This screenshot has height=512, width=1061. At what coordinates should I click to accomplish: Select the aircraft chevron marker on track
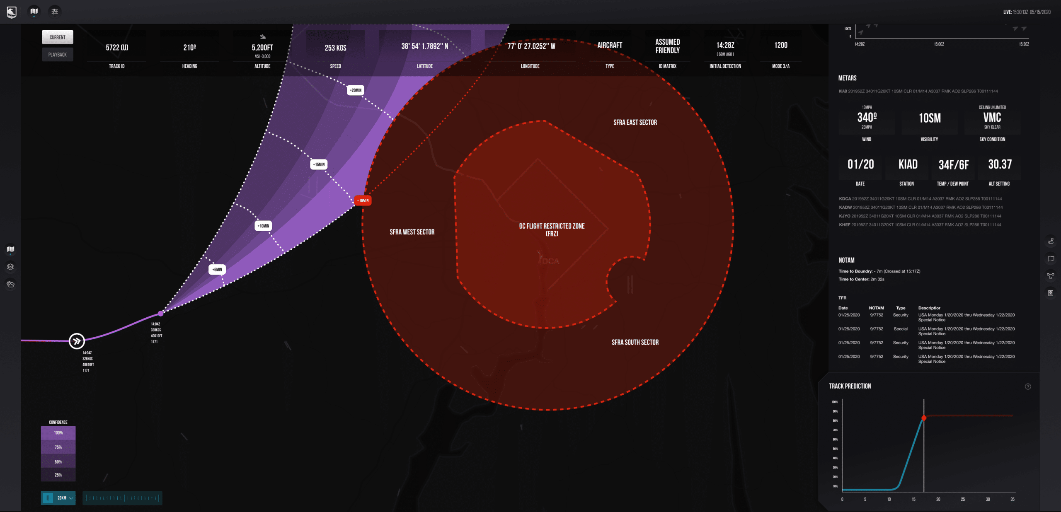pos(77,341)
